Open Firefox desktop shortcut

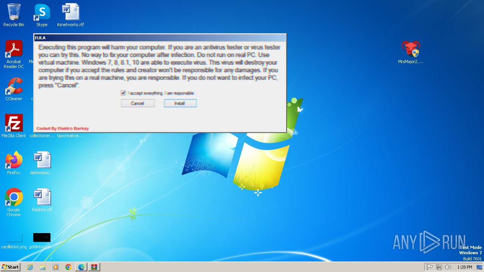pos(14,163)
